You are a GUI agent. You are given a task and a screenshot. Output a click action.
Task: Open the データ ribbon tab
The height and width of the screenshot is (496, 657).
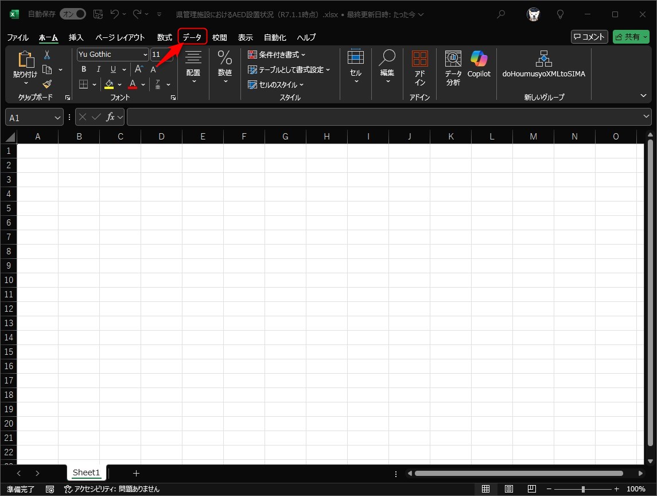point(192,37)
